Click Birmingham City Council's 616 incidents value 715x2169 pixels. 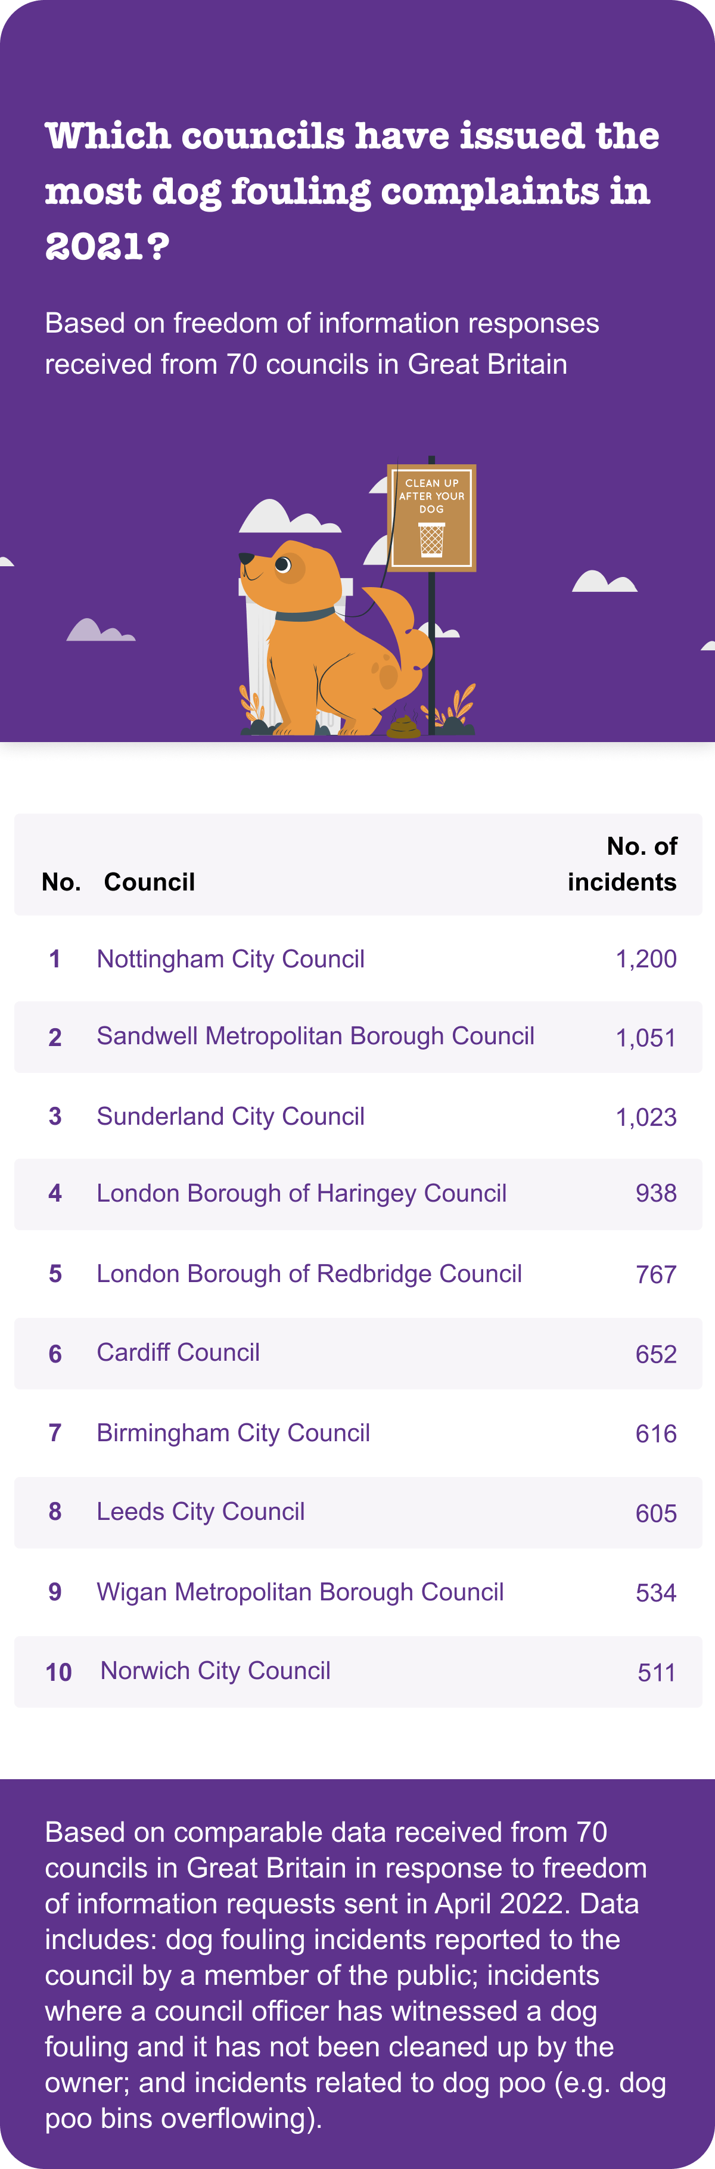pos(656,1434)
